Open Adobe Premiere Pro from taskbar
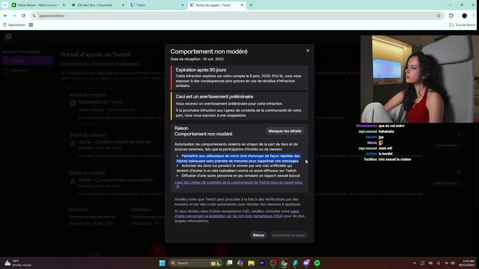 point(262,263)
